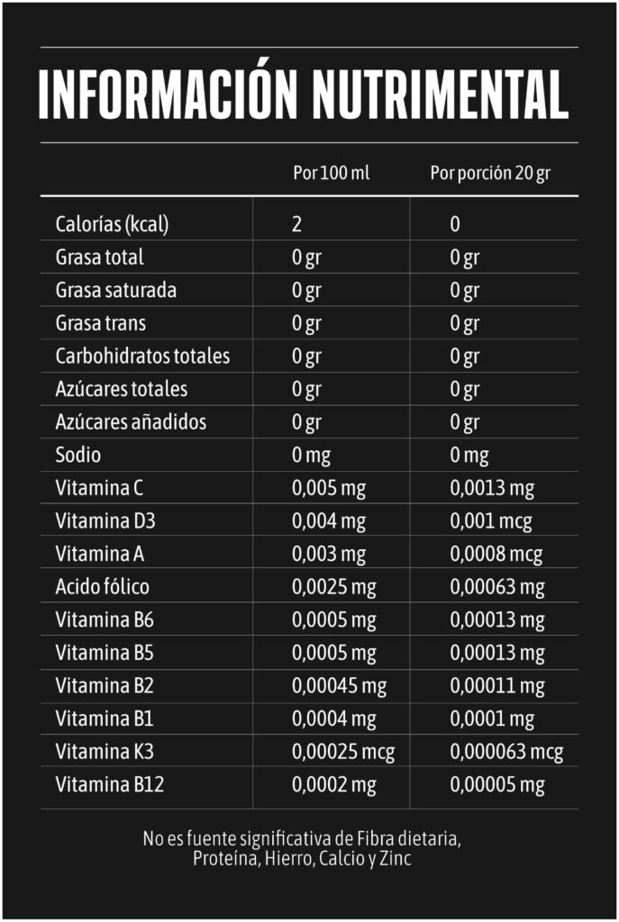
Task: Click the '0,000063 mcg' value
Action: (507, 752)
